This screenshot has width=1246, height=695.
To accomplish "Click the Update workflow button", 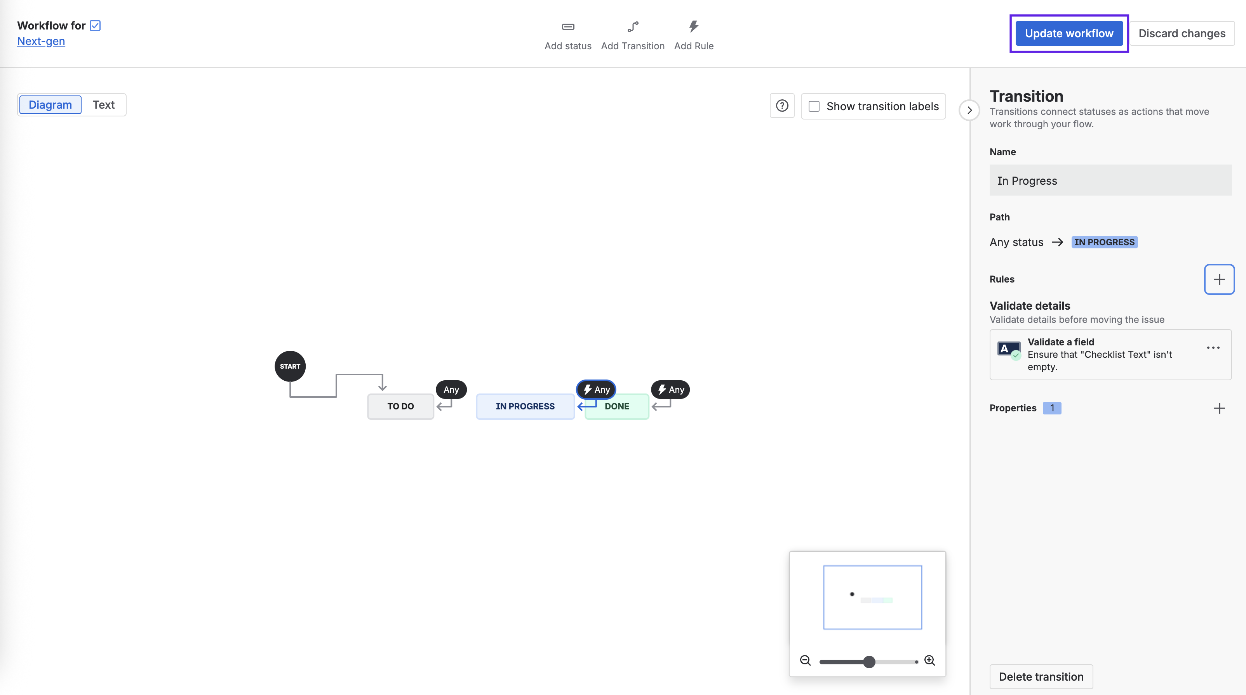I will point(1069,33).
